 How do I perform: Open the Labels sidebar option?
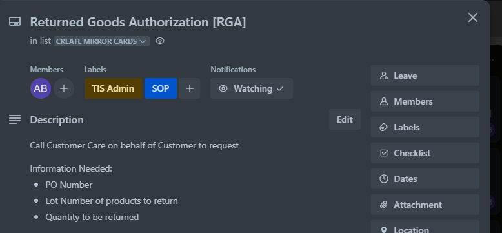point(425,127)
